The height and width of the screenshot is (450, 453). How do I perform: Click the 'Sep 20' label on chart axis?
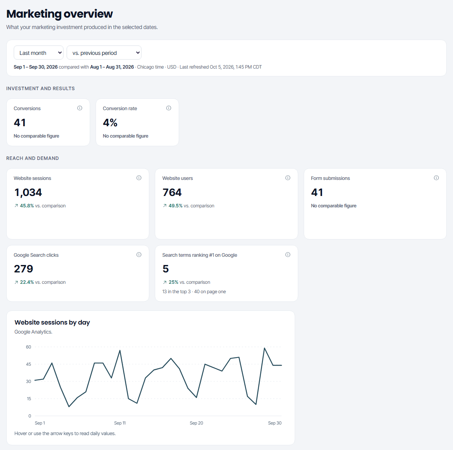tap(196, 423)
